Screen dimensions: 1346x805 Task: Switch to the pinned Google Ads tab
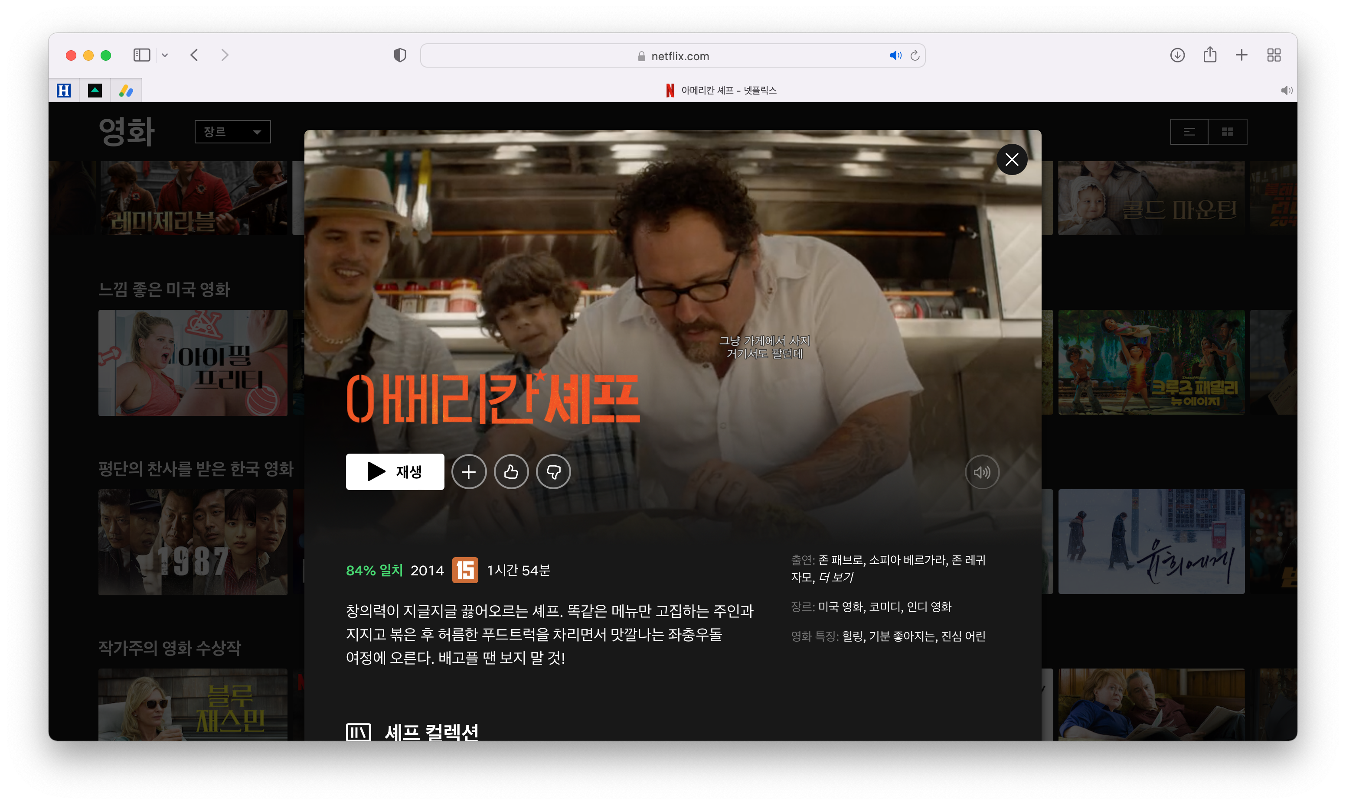pos(126,91)
